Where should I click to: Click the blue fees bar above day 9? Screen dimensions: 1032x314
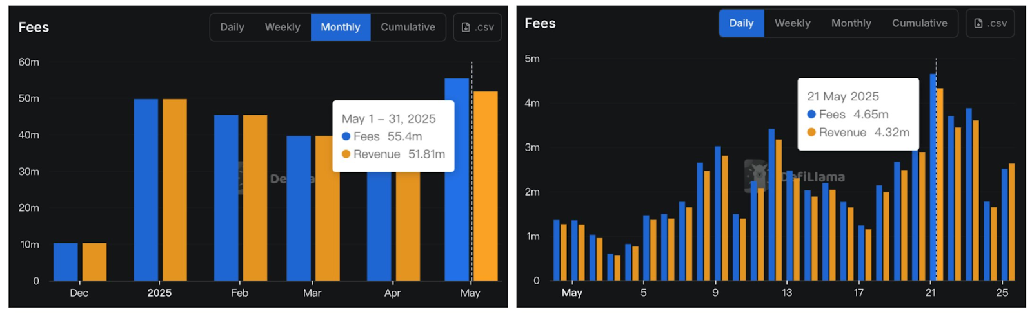(x=718, y=214)
